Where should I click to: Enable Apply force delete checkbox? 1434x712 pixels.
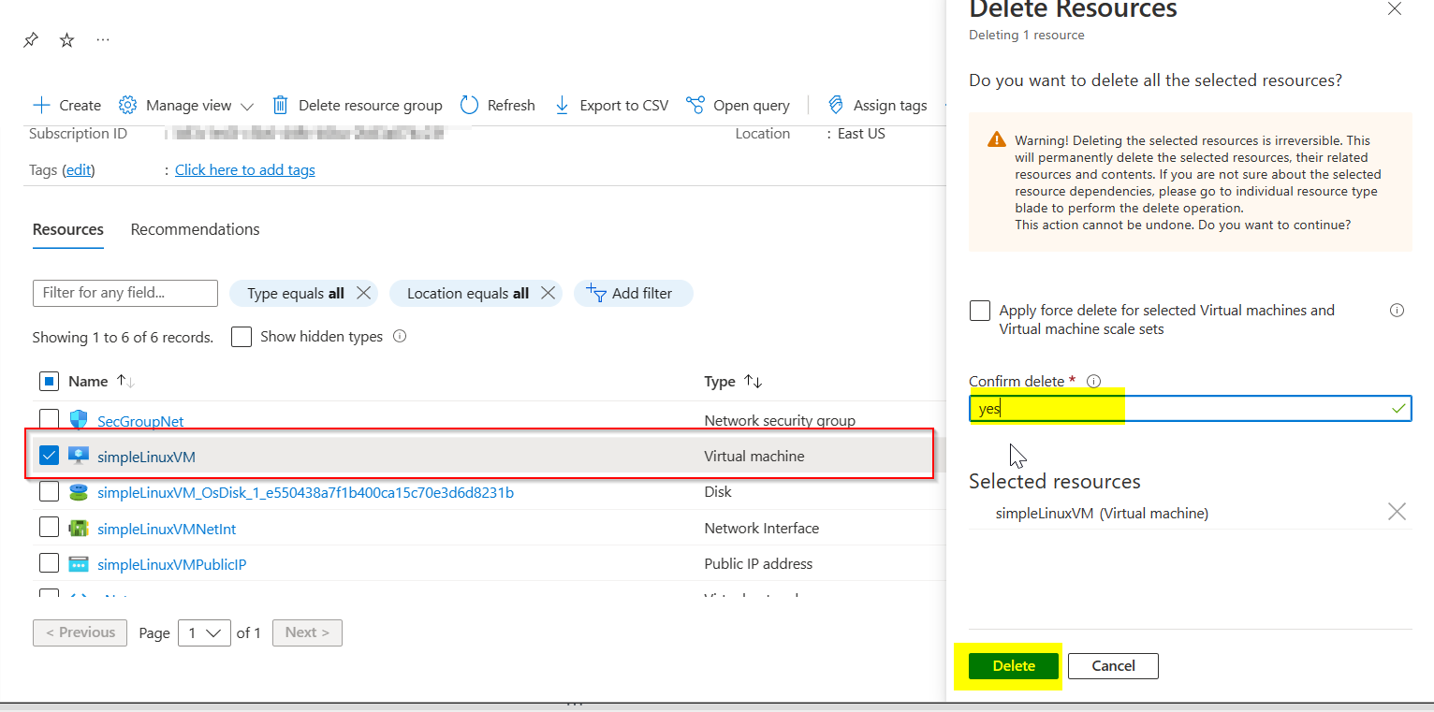(x=980, y=311)
